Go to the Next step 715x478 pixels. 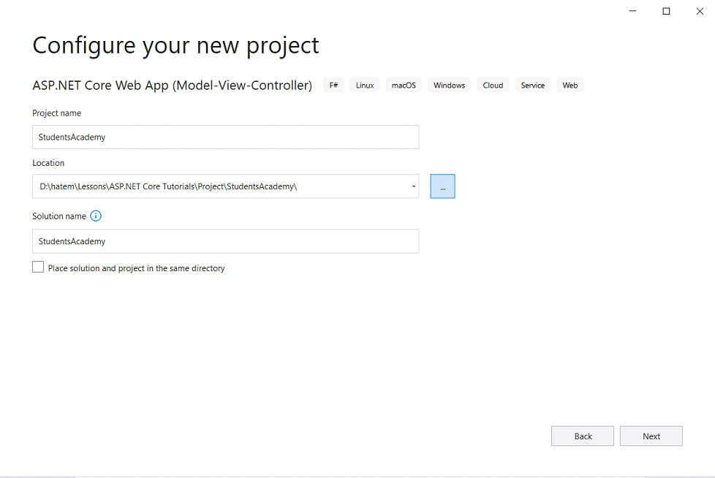pos(651,436)
